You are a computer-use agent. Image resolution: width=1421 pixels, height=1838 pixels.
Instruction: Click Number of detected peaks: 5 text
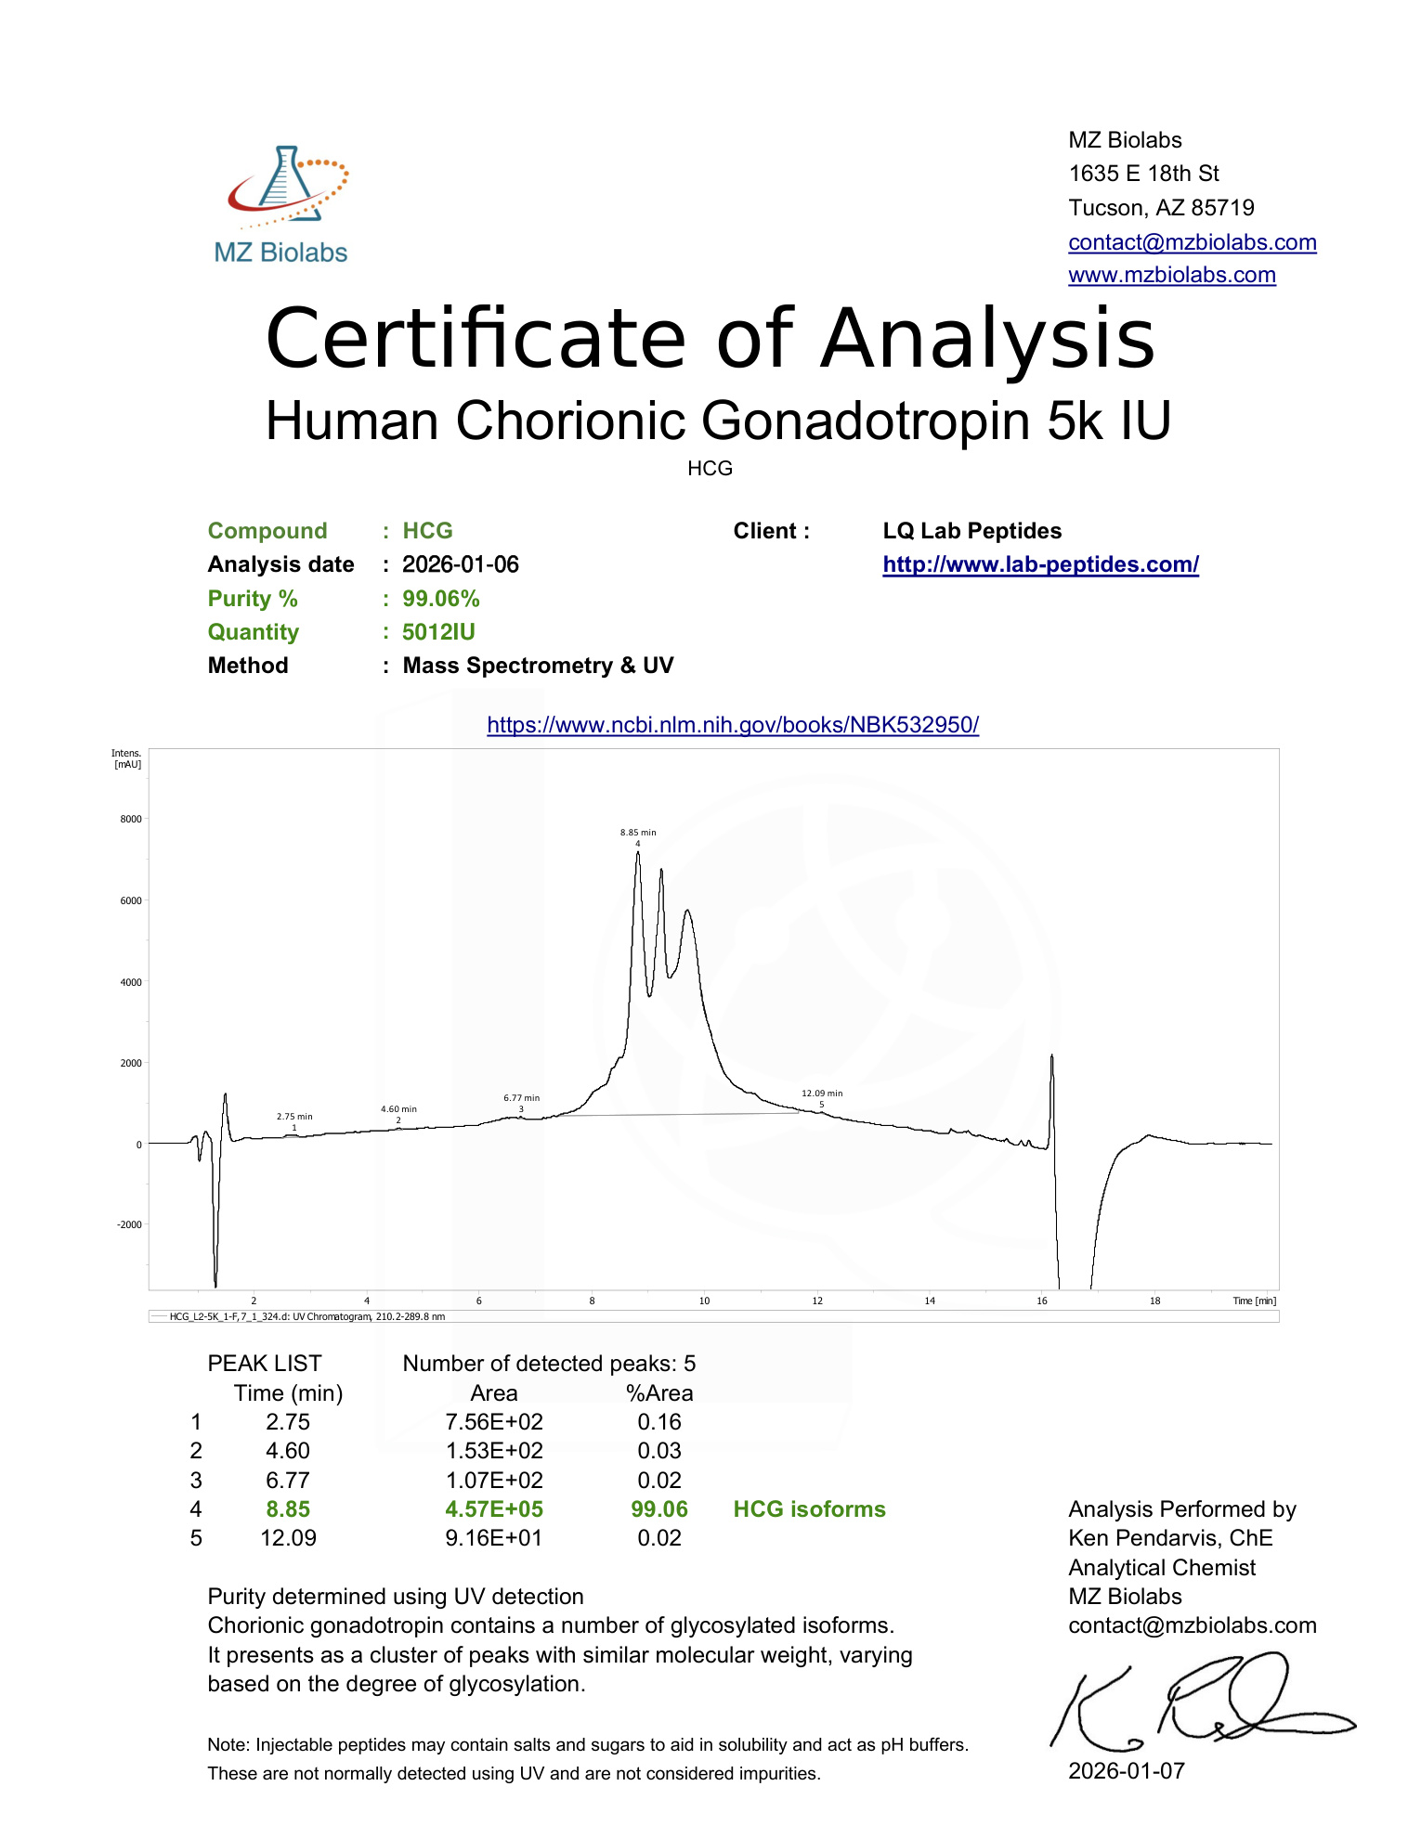pyautogui.click(x=549, y=1364)
